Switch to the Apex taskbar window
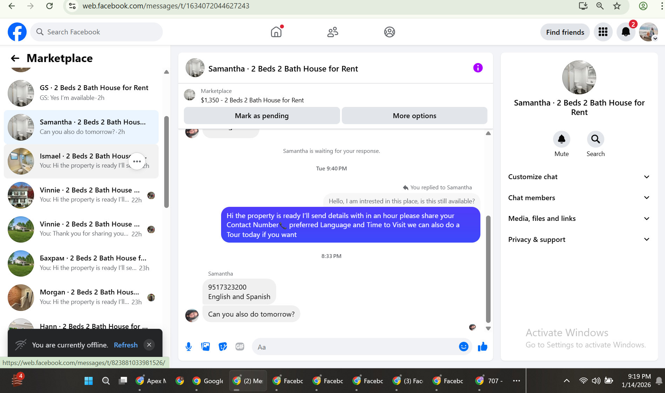665x393 pixels. point(152,381)
